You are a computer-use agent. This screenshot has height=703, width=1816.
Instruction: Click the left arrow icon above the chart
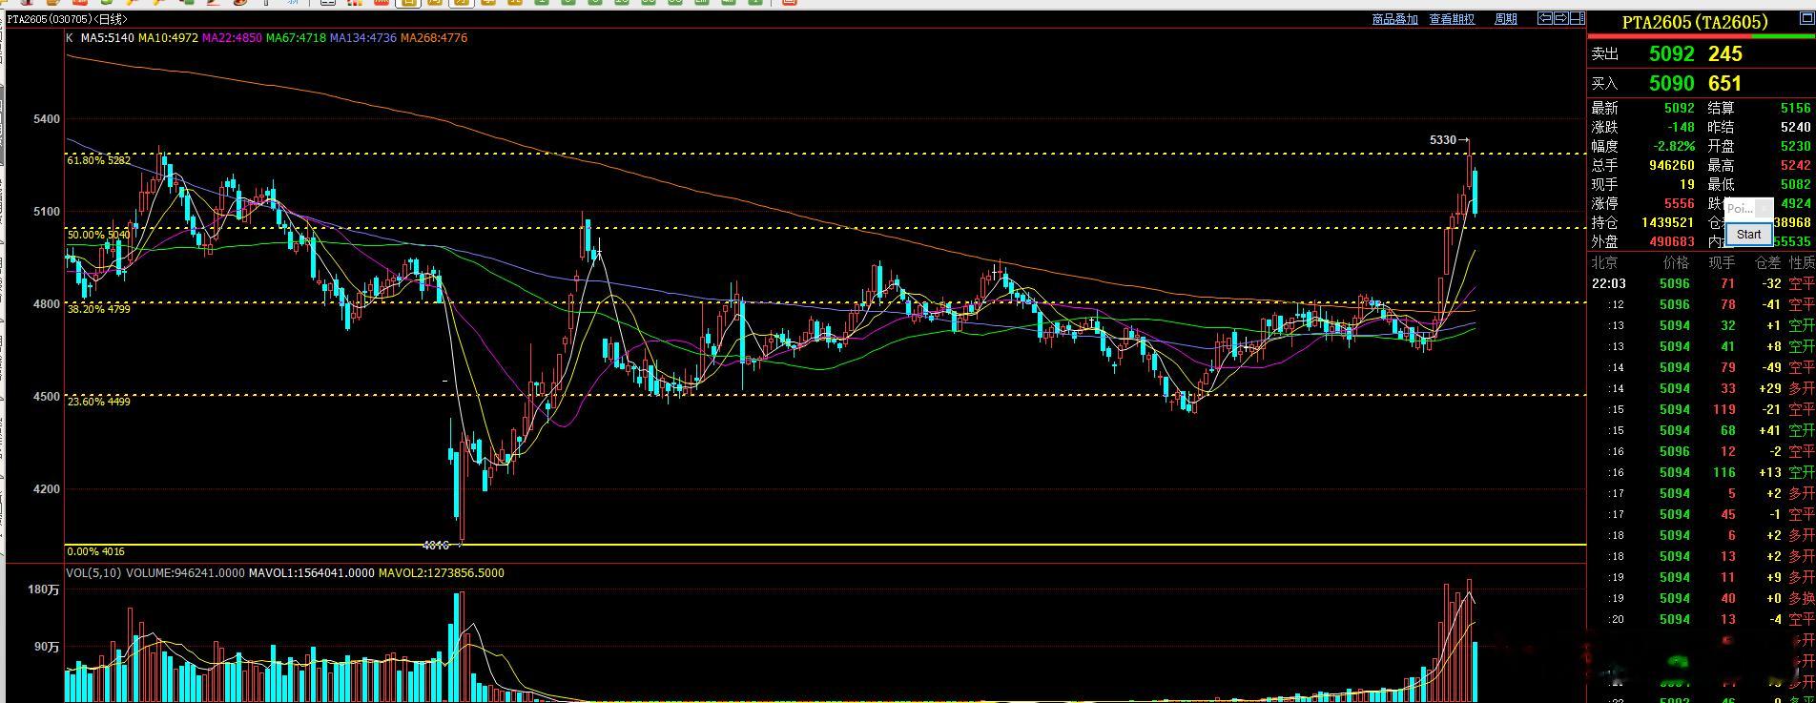1545,18
